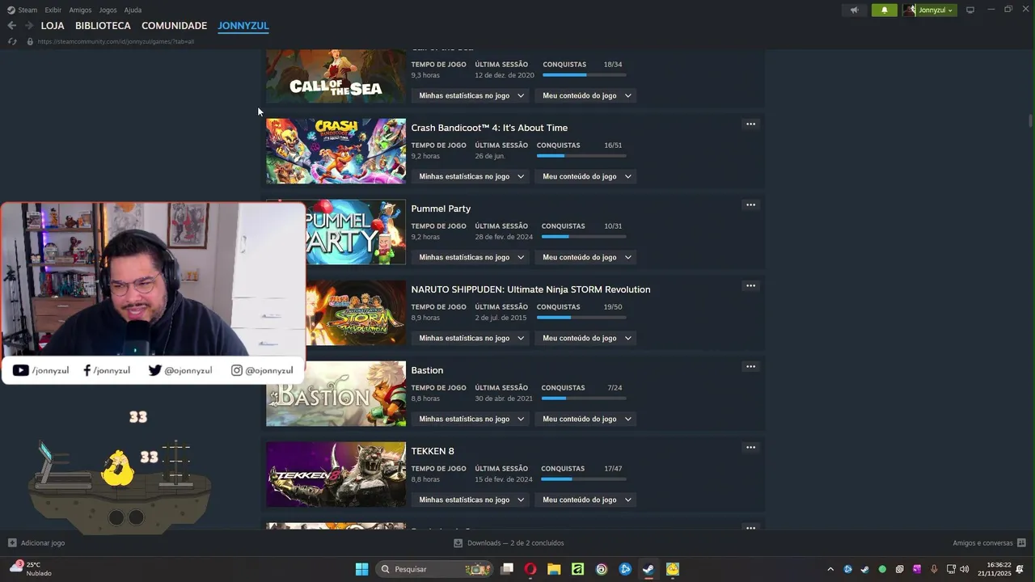Click TEKKEN 8 achievements progress bar
The image size is (1035, 582).
click(584, 479)
